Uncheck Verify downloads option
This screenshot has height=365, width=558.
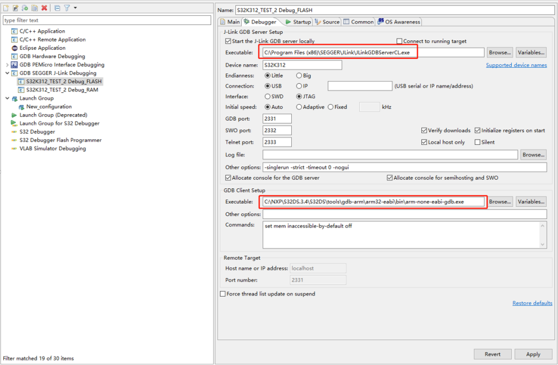pos(424,131)
